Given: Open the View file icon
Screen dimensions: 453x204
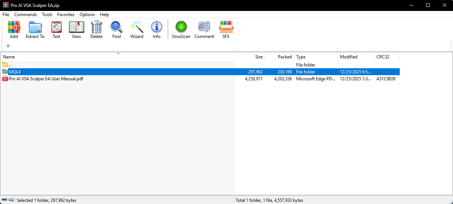Looking at the screenshot, I should pyautogui.click(x=77, y=27).
